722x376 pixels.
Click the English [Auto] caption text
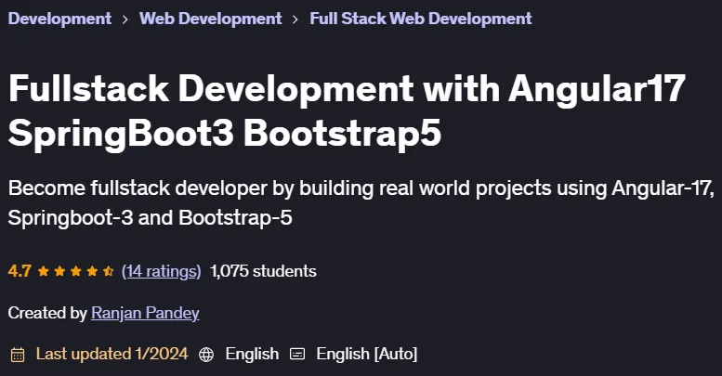[x=366, y=354]
